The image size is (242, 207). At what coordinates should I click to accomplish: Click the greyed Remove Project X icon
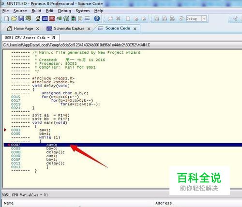click(119, 18)
